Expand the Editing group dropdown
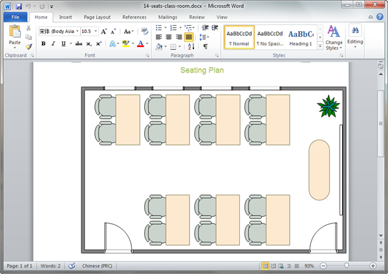The image size is (388, 274). coord(355,37)
